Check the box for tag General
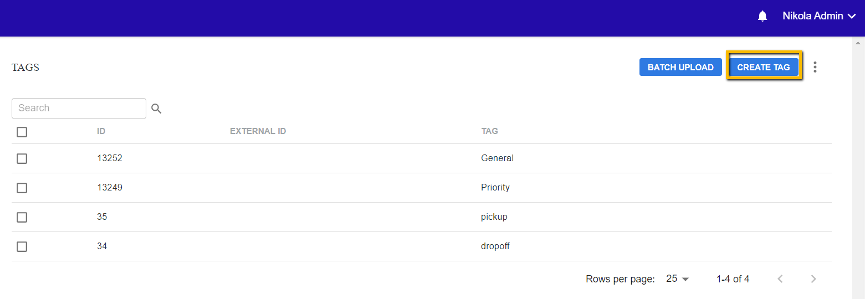The height and width of the screenshot is (299, 865). coord(22,158)
